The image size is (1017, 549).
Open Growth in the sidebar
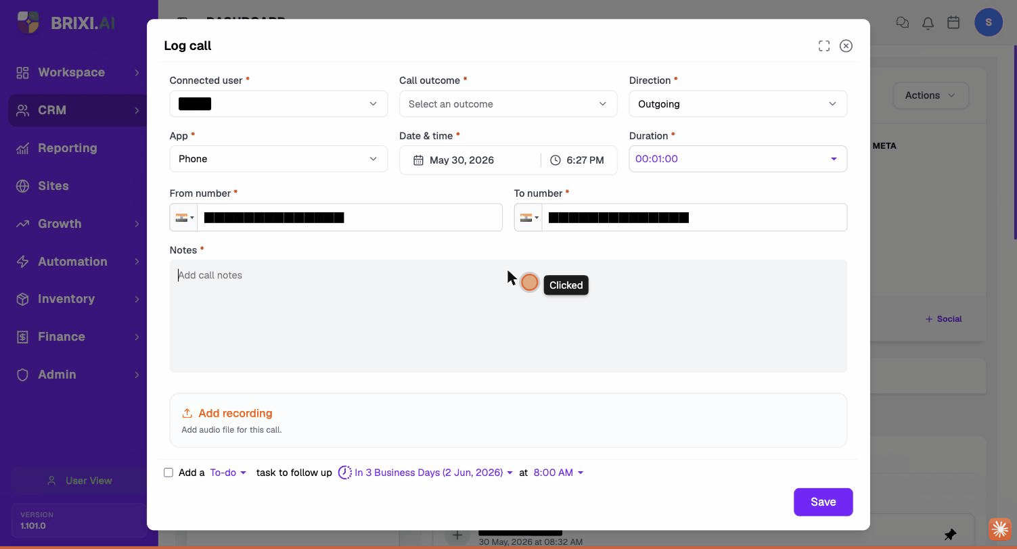pos(78,224)
